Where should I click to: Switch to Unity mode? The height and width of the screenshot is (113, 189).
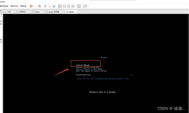[73, 6]
